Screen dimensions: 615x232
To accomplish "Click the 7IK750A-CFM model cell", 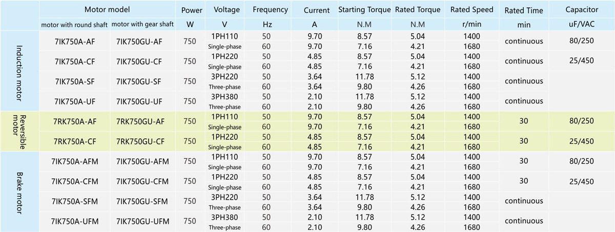I will pos(76,181).
